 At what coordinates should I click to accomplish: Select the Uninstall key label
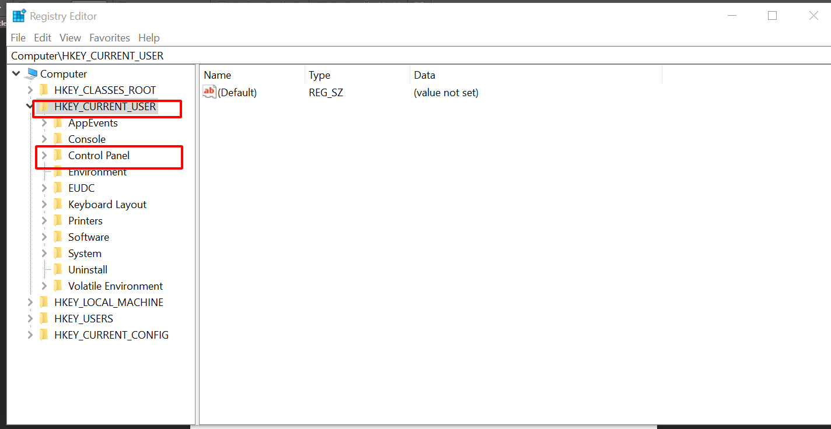click(x=88, y=270)
